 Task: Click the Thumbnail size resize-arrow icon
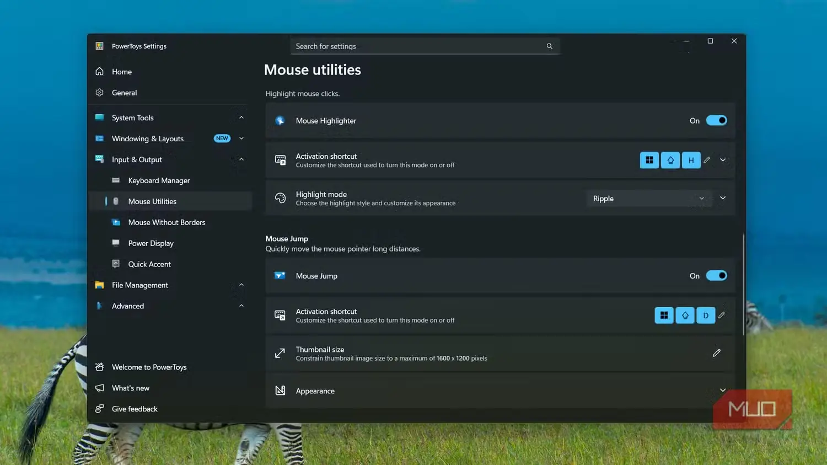coord(280,353)
